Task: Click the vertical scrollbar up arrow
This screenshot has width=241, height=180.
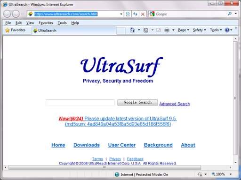Action: 235,38
